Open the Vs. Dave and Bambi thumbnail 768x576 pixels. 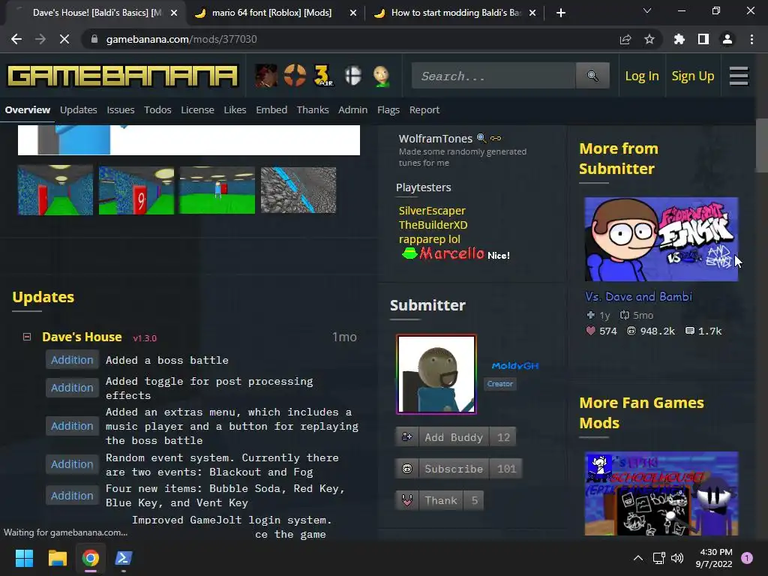[661, 239]
